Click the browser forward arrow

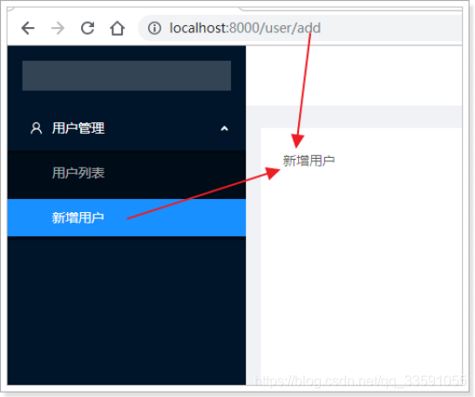58,28
